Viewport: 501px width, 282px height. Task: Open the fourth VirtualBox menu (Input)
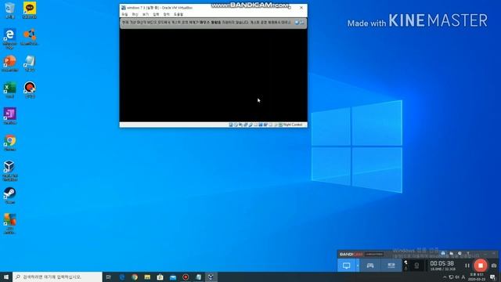coord(156,14)
